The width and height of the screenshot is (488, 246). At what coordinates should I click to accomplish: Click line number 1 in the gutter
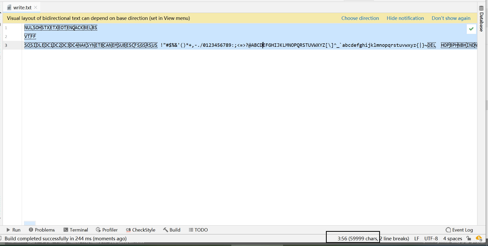tap(6, 28)
